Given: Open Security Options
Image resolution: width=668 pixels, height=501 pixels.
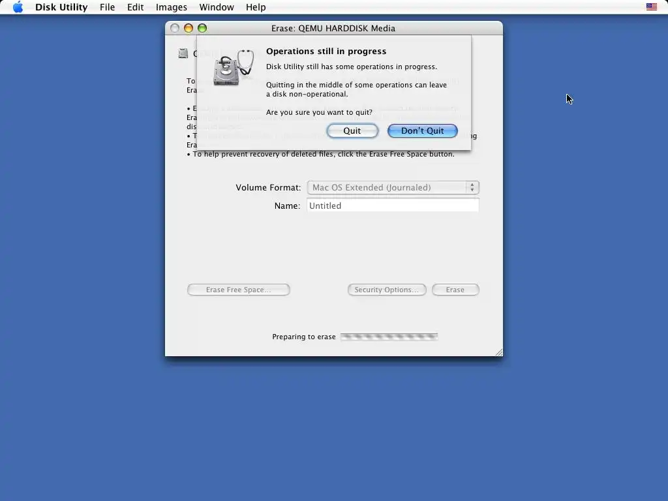Looking at the screenshot, I should [387, 290].
